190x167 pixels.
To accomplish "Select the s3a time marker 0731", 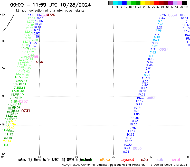I will pos(26,111).
